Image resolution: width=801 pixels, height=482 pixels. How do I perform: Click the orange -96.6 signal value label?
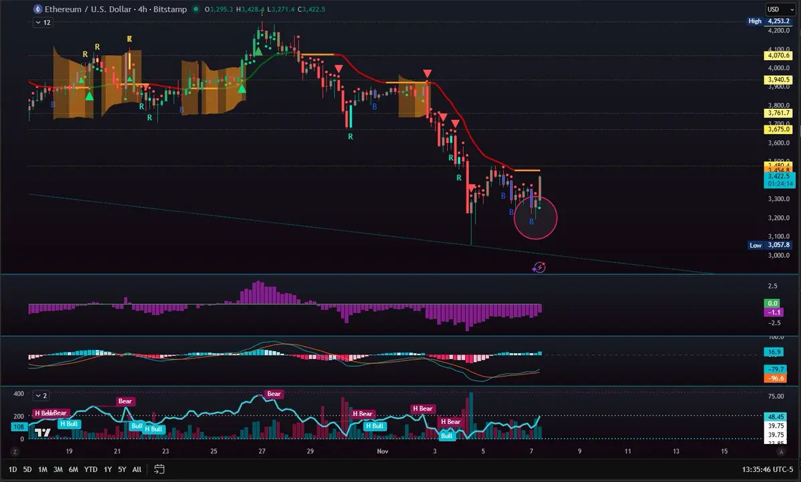pos(774,378)
